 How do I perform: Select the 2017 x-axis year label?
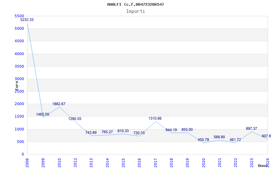click(x=155, y=162)
